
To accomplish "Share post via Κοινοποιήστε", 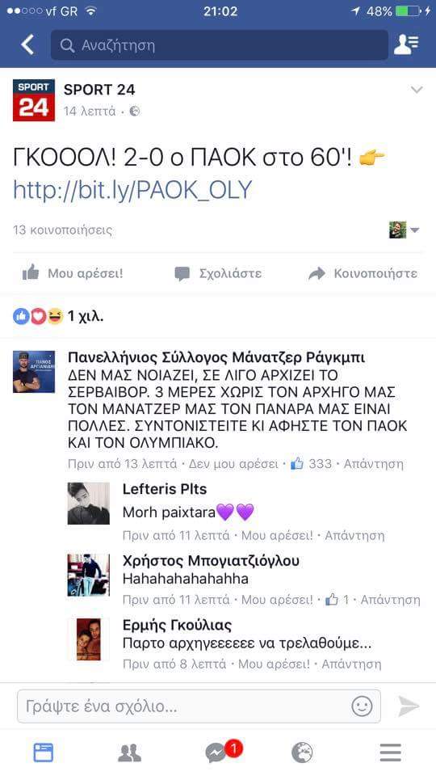I will point(363,273).
